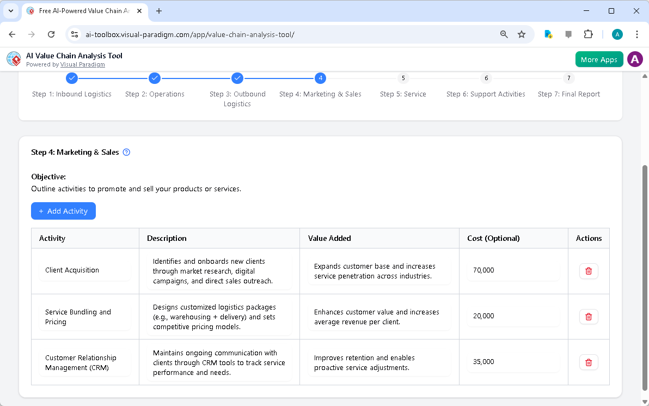
Task: Open the purple account avatar in the app header
Action: click(635, 59)
